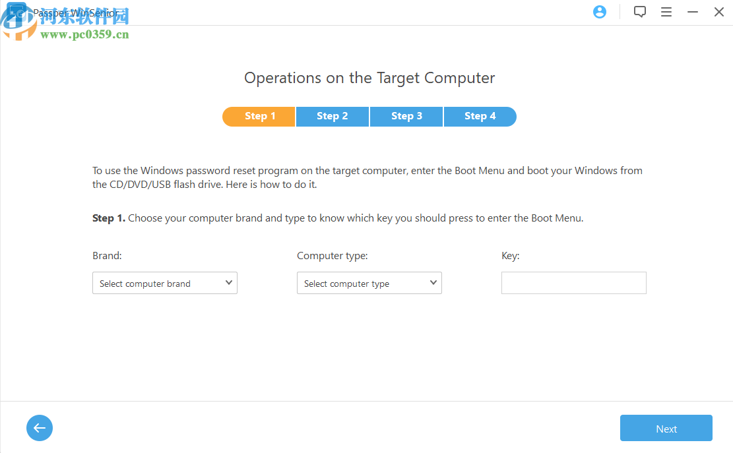Click the back arrow button
The width and height of the screenshot is (733, 453).
(x=40, y=428)
